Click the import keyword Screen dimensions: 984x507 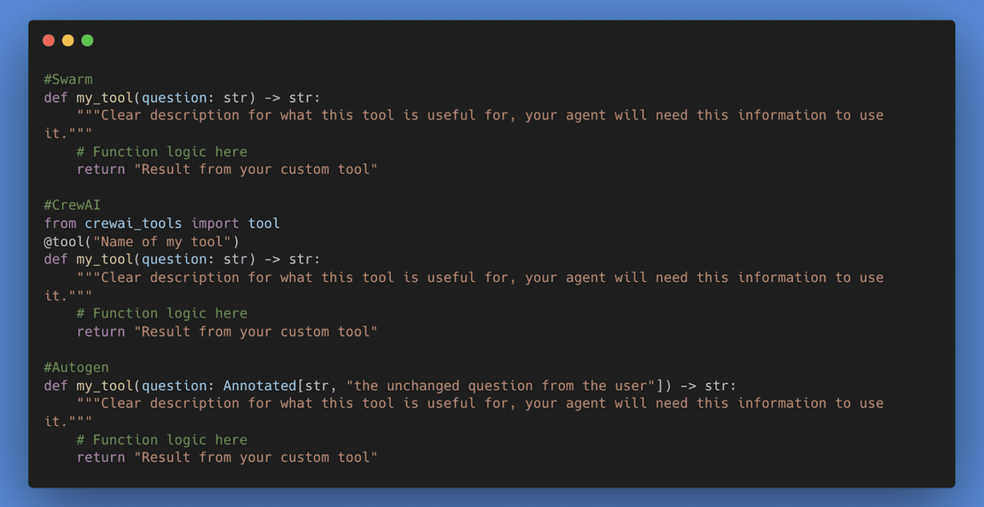coord(215,223)
